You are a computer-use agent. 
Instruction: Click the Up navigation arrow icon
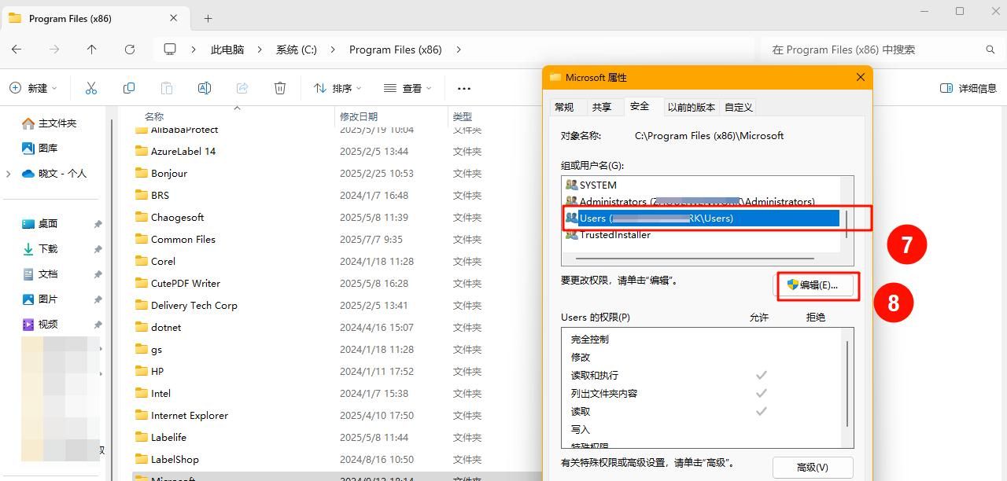(x=91, y=49)
